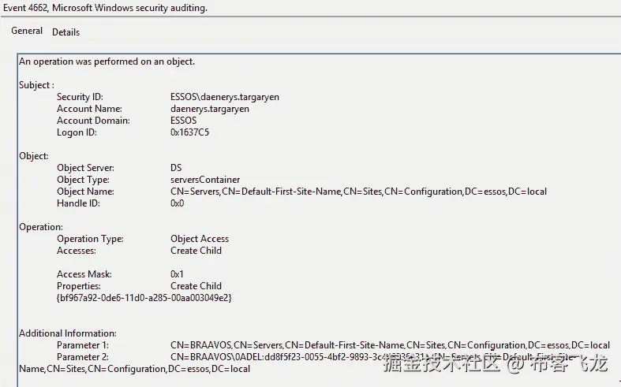Viewport: 621px width, 387px height.
Task: Click the Account Name value daenerys.targaryen
Action: (210, 109)
